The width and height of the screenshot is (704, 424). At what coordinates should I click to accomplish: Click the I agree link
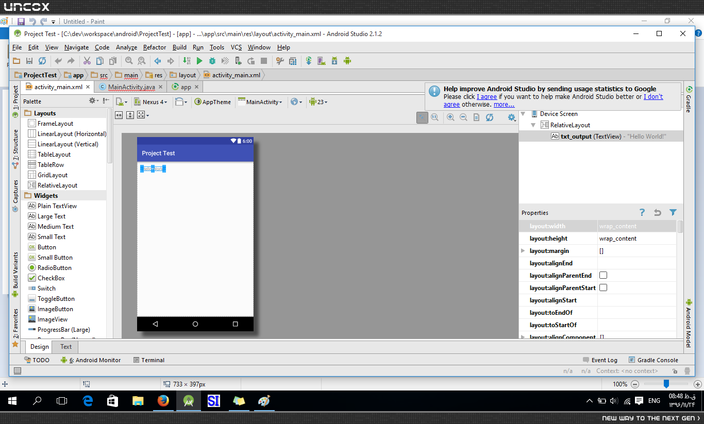click(487, 97)
